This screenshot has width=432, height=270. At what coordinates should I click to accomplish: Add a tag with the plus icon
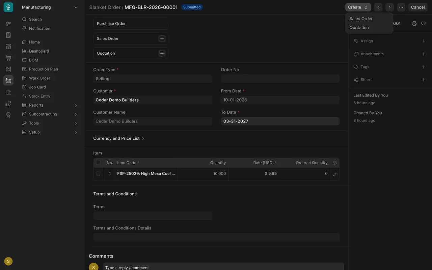(x=423, y=67)
